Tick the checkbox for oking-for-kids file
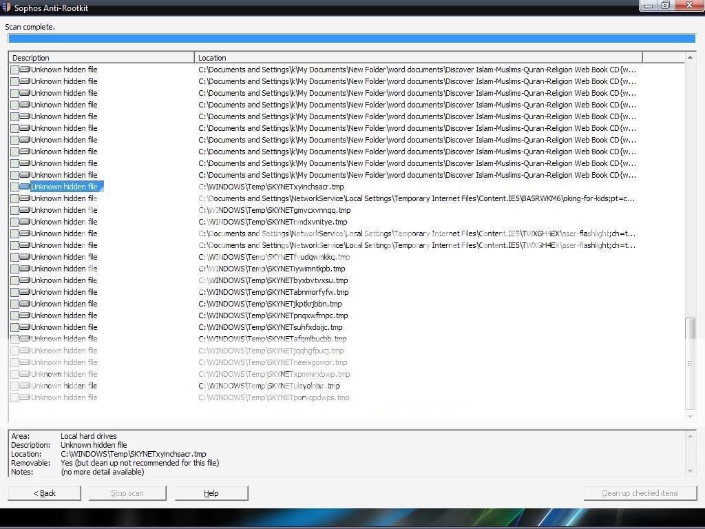Screen dimensions: 705x529 click(14, 198)
